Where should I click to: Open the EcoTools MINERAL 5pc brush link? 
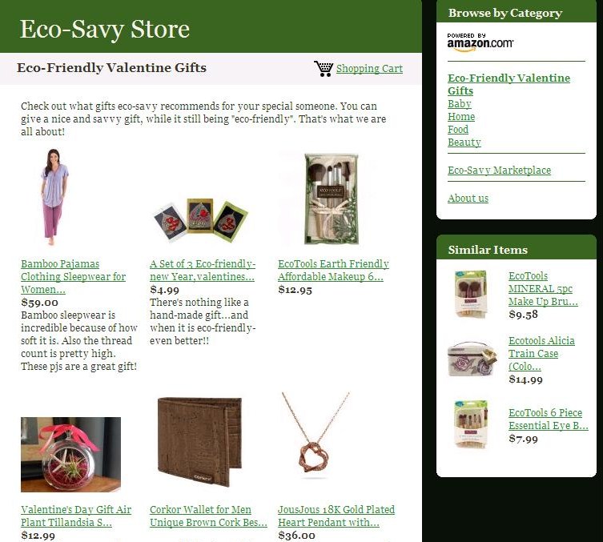543,289
